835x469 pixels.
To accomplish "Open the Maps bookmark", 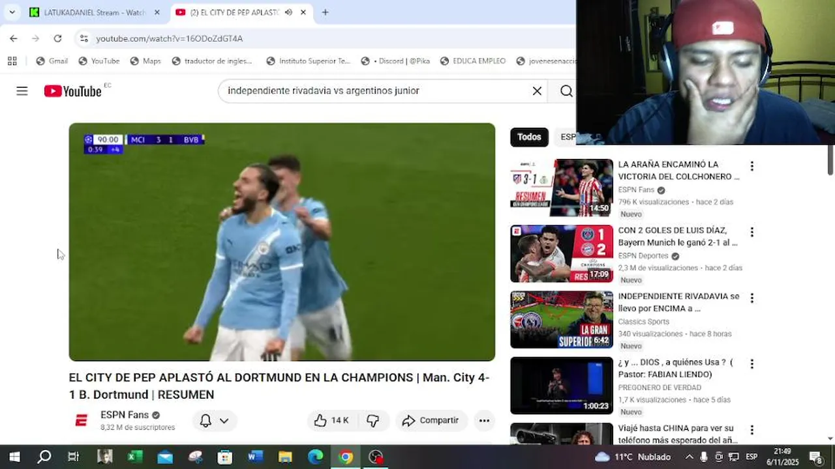I will (145, 61).
